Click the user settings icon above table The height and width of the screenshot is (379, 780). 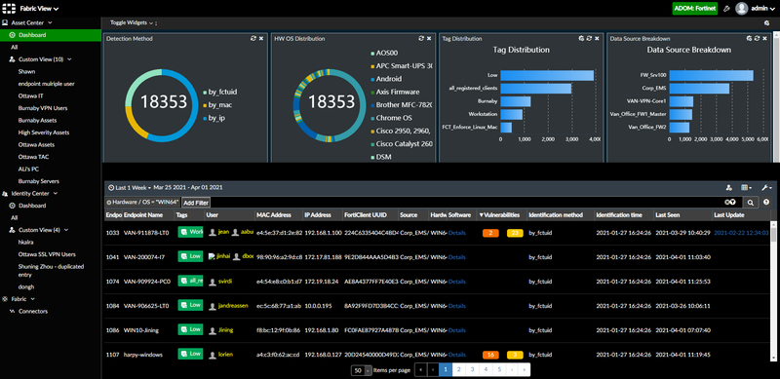728,187
